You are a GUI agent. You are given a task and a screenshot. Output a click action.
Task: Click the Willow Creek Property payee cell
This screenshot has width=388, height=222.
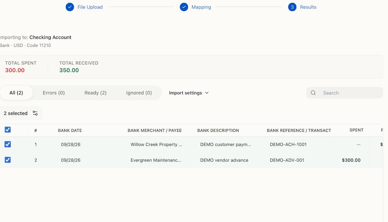(156, 145)
